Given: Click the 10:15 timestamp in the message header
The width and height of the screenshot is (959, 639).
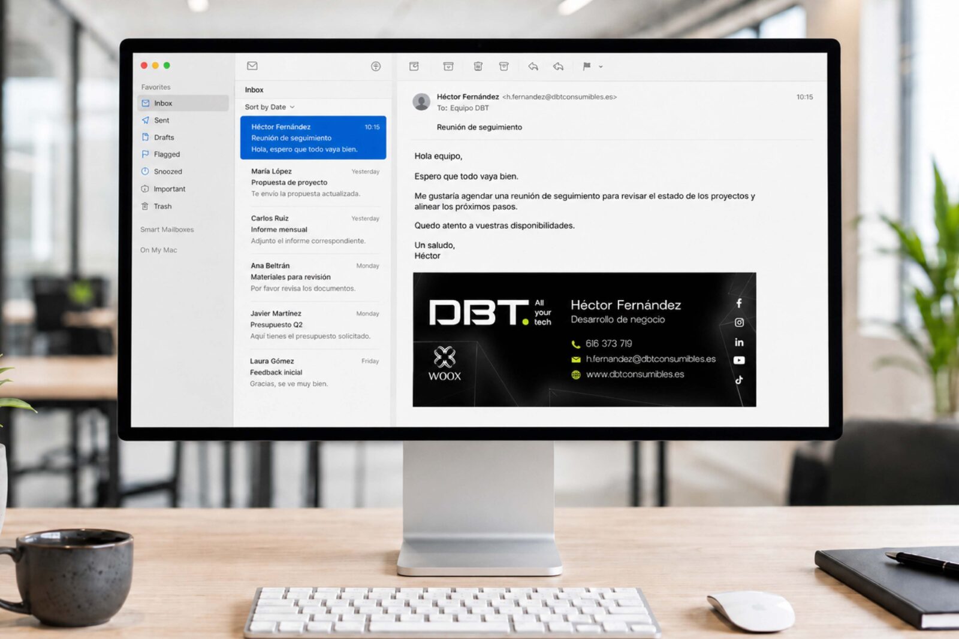Looking at the screenshot, I should coord(805,97).
